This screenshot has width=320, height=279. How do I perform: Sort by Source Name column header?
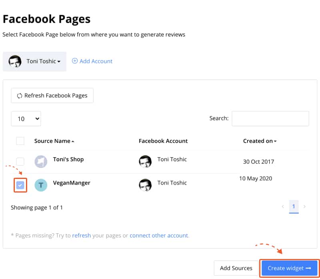pyautogui.click(x=54, y=141)
